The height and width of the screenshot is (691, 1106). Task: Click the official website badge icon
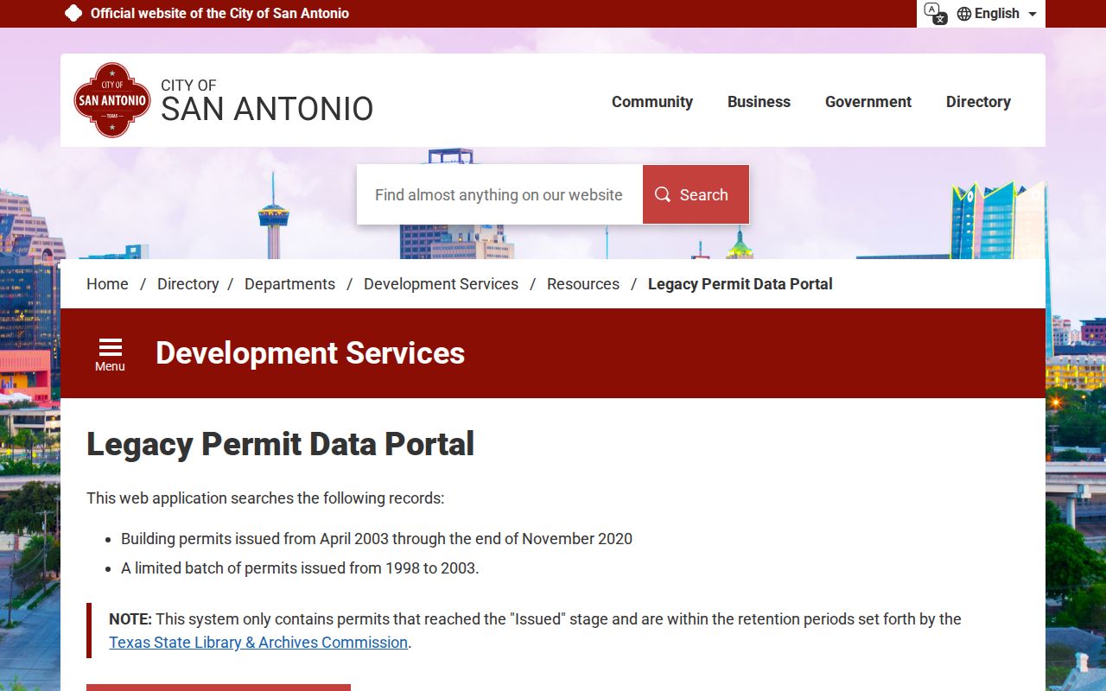point(73,13)
